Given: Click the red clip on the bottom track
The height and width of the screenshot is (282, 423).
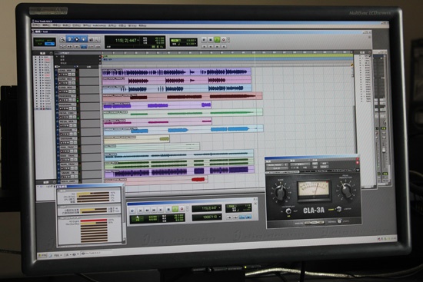Looking at the screenshot, I should pos(198,179).
